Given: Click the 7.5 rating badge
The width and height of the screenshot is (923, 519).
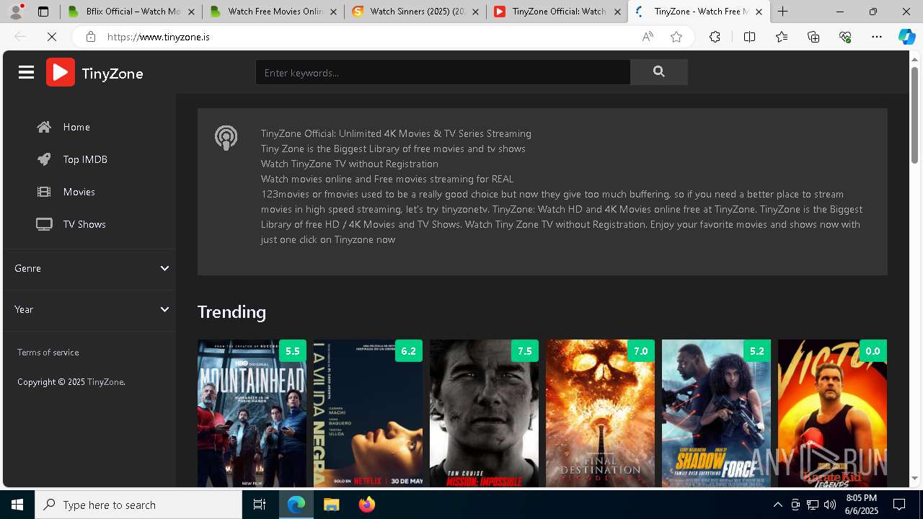Looking at the screenshot, I should (524, 351).
